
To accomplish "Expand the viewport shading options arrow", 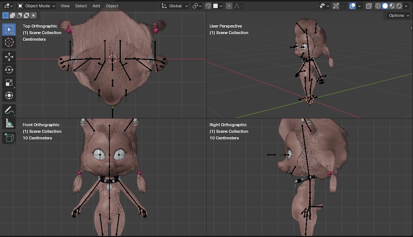I will 406,6.
